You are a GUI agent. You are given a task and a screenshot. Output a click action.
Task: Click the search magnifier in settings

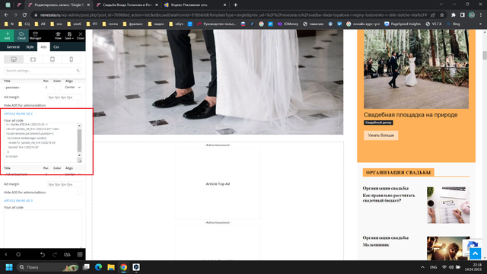pos(78,71)
